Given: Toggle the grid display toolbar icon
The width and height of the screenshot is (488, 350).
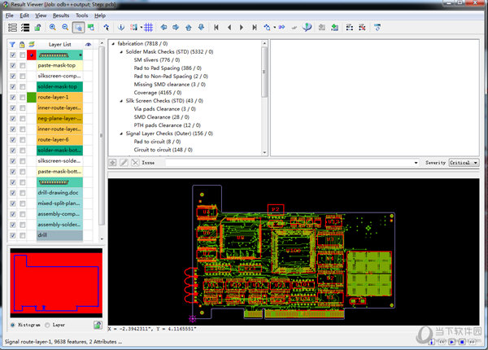Looking at the screenshot, I should [x=149, y=28].
